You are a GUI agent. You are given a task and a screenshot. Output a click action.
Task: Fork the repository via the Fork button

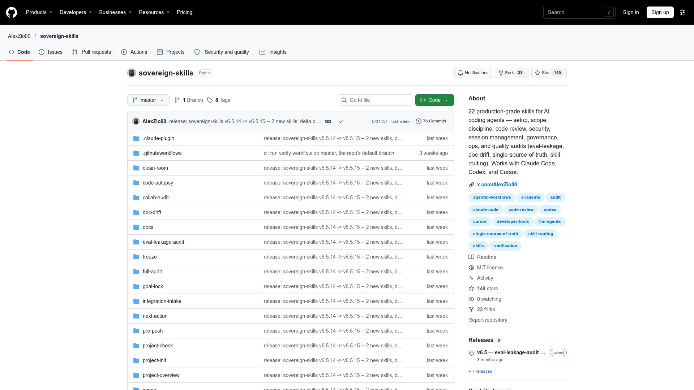pos(511,73)
